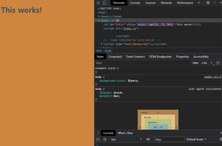222x146 pixels.
Task: Select html in the breadcrumb bar
Action: [x=99, y=51]
